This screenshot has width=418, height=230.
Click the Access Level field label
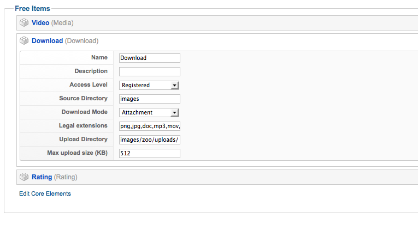tap(89, 85)
